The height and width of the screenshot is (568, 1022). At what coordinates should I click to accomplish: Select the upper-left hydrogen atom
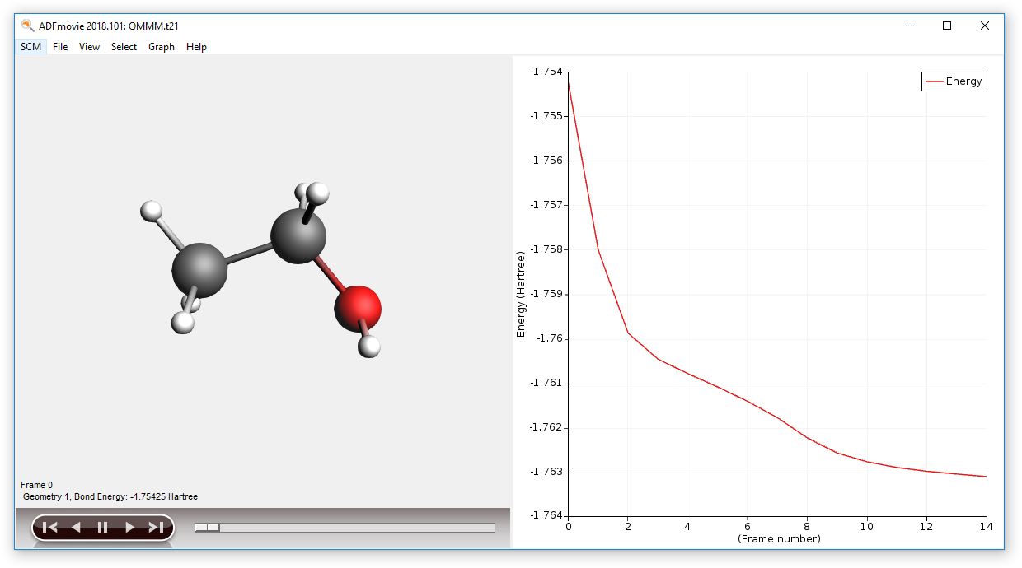(152, 211)
